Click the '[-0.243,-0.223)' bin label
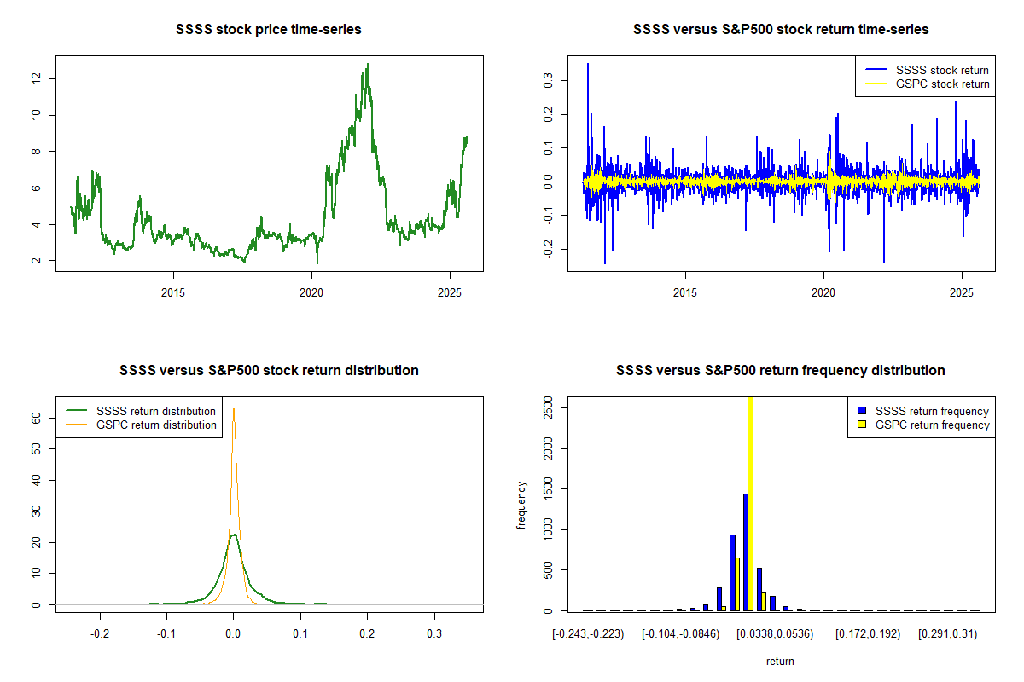 tap(589, 634)
